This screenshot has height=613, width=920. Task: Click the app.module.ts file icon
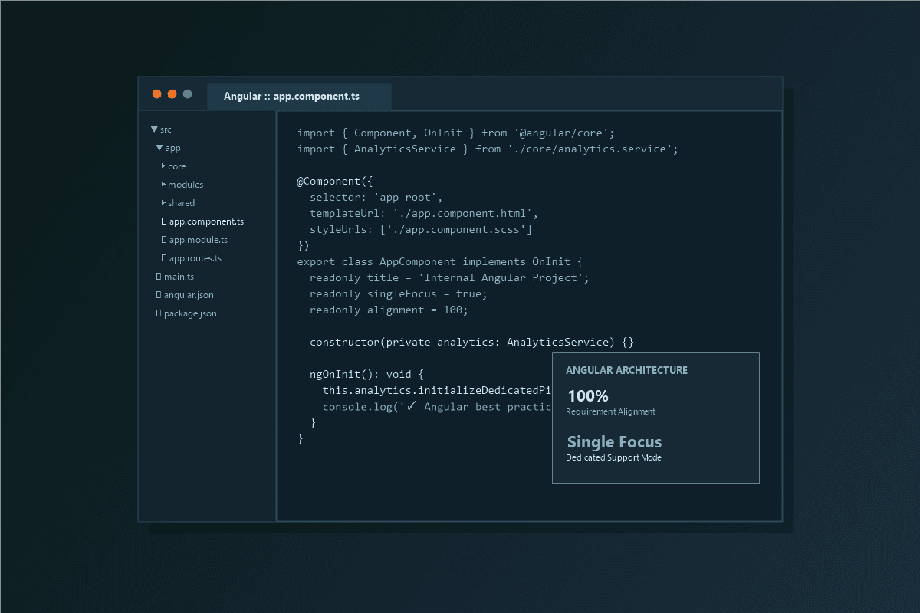[x=164, y=240]
